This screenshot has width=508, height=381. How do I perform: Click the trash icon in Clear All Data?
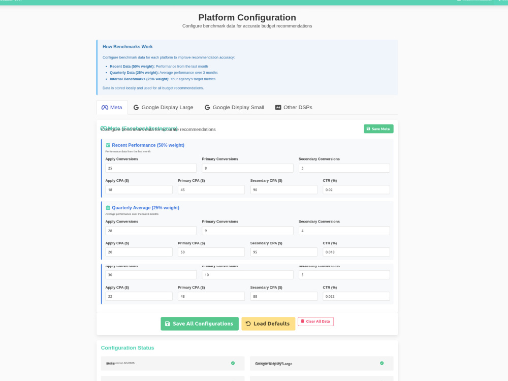[x=303, y=321]
